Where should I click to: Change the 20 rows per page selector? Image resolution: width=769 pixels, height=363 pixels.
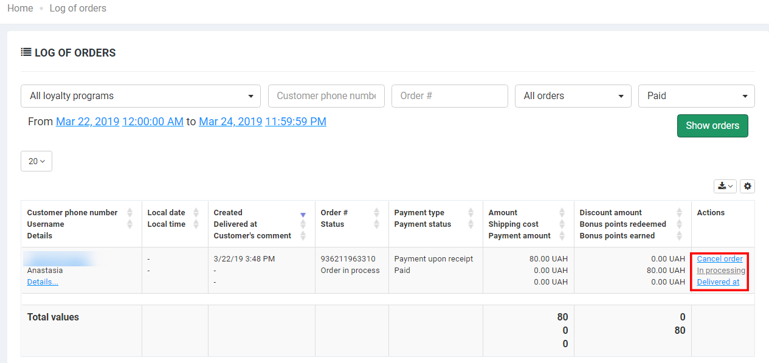click(x=36, y=161)
